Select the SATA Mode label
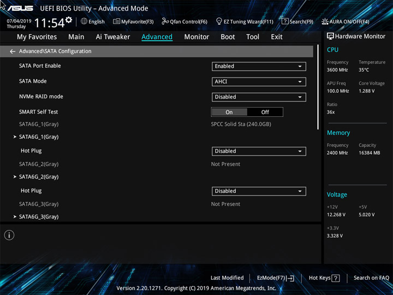The width and height of the screenshot is (393, 295). (x=33, y=81)
